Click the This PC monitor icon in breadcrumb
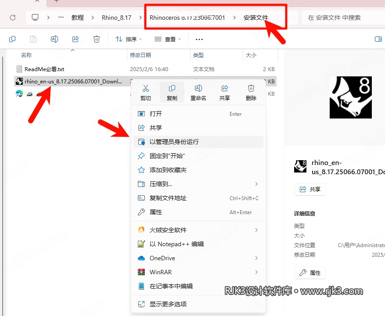Viewport: 385px width, 316px height. tap(35, 18)
